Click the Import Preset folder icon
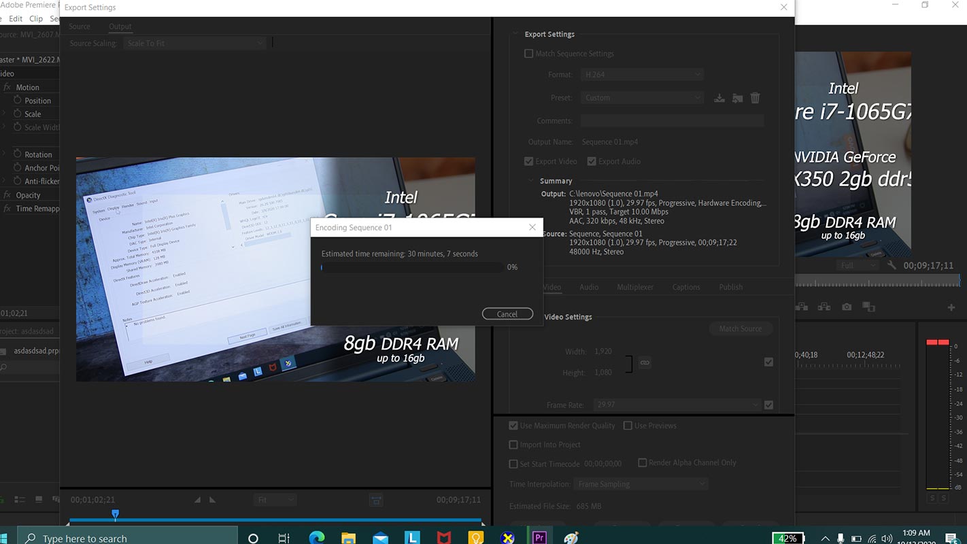 click(737, 98)
